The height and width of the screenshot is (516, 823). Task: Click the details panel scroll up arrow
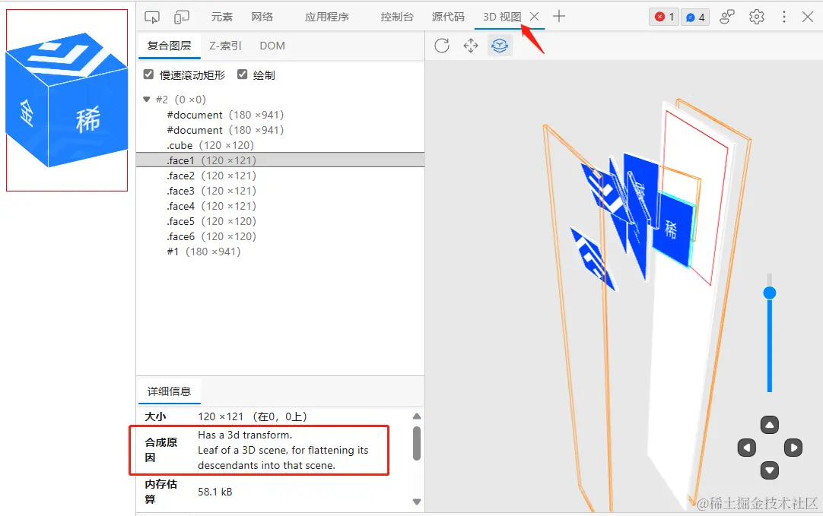[417, 416]
